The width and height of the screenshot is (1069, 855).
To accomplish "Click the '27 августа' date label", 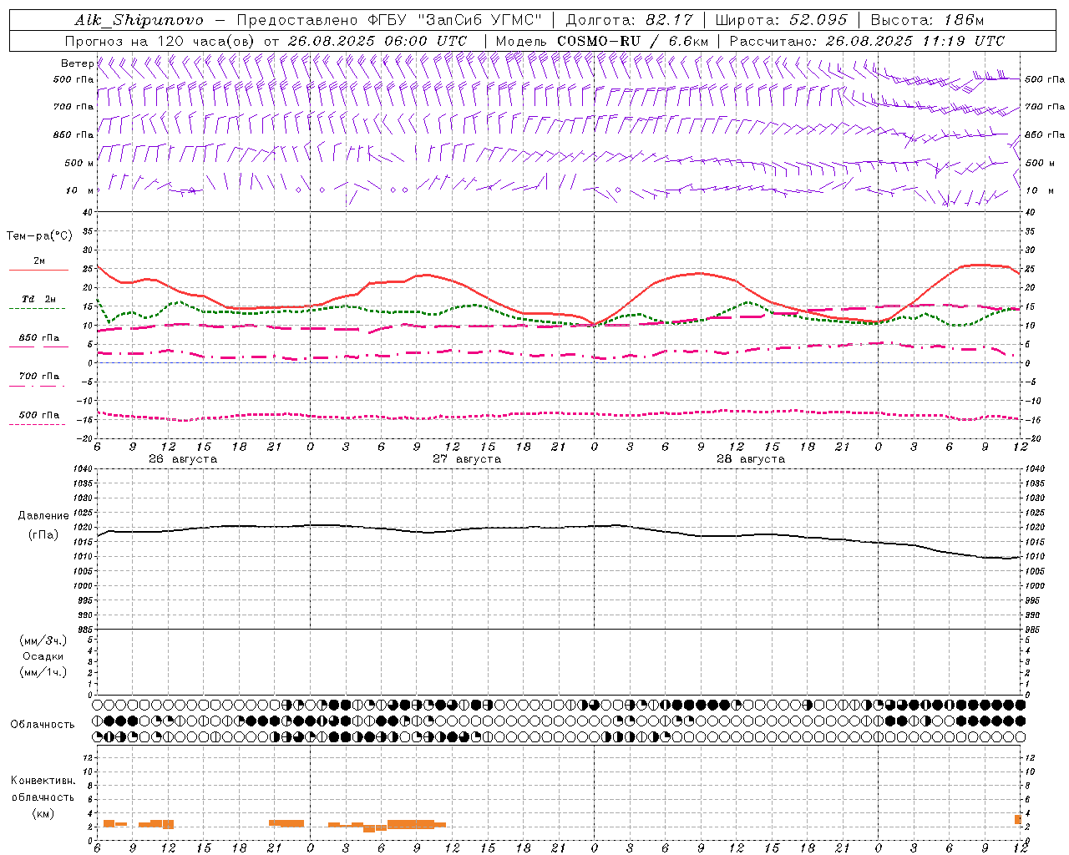I will tap(467, 459).
